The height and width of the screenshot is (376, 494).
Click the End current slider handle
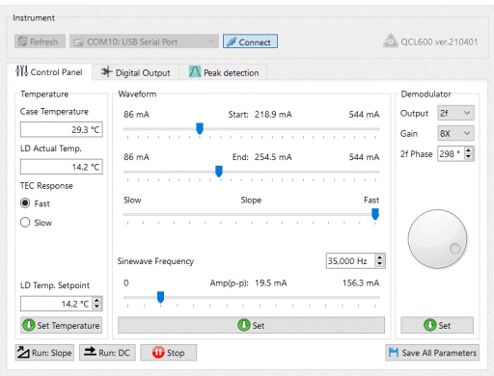(x=219, y=172)
